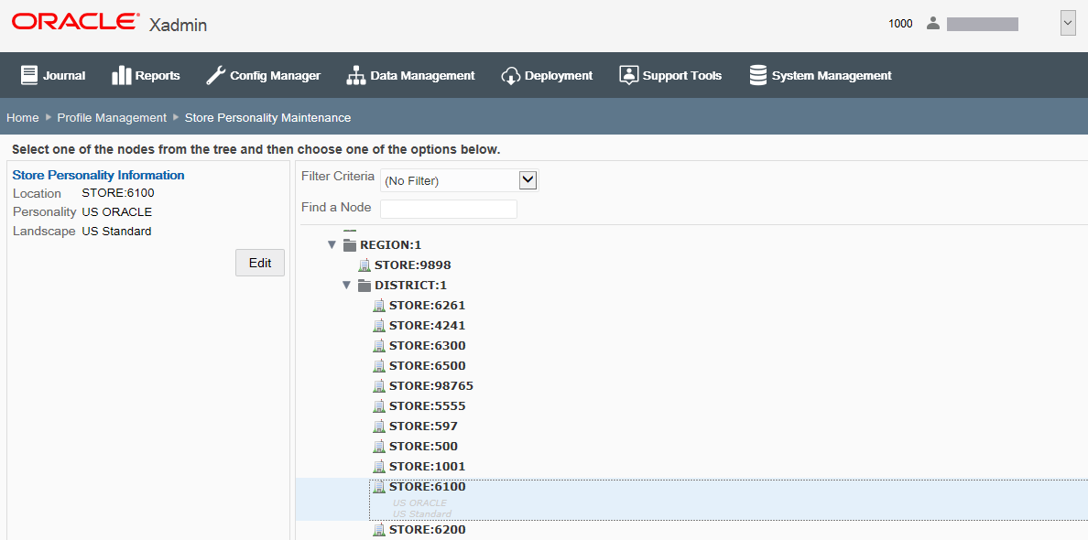Click the building icon beside STORE:6500
Viewport: 1088px width, 540px height.
click(379, 365)
